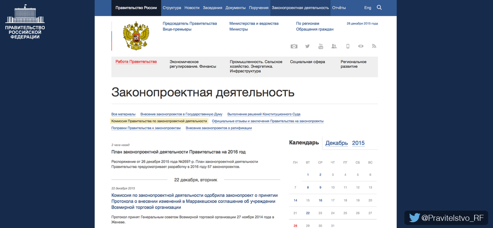Open calendar year dropdown 2015
The image size is (493, 228).
click(358, 143)
